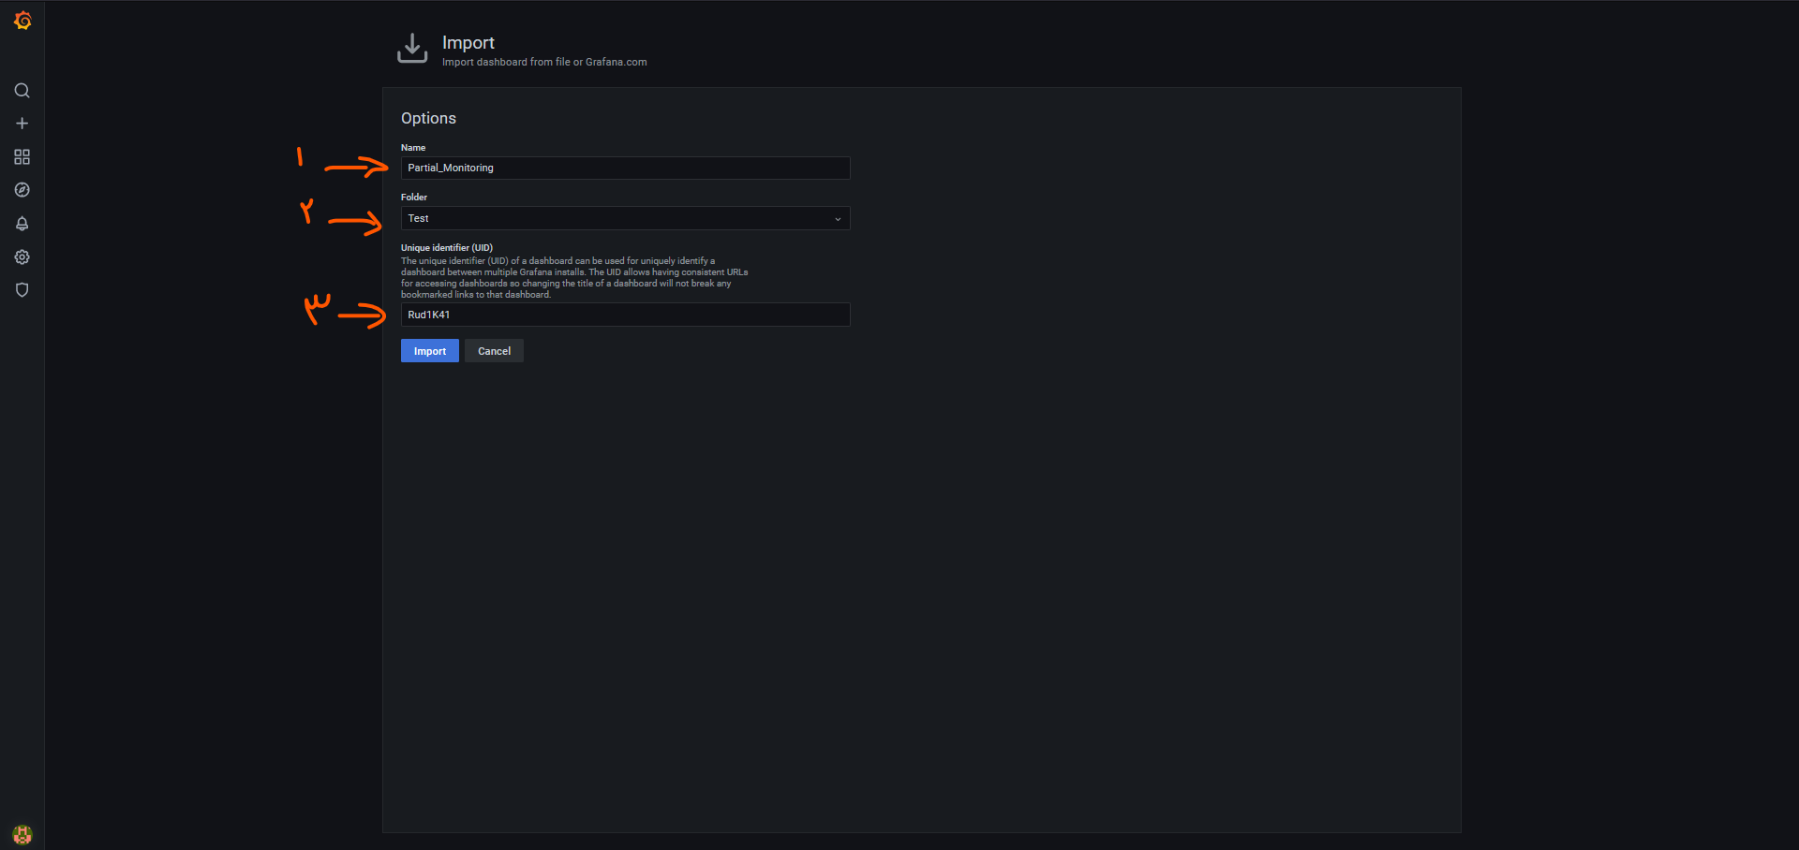Open the Server Admin shield icon
The height and width of the screenshot is (850, 1799).
point(22,290)
